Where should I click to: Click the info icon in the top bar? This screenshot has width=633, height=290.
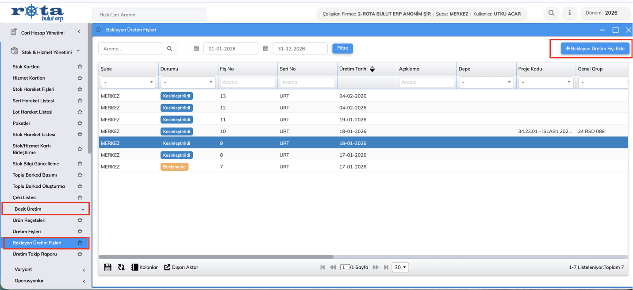(x=569, y=13)
